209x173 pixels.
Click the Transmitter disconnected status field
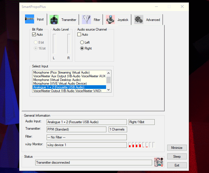pyautogui.click(x=94, y=163)
